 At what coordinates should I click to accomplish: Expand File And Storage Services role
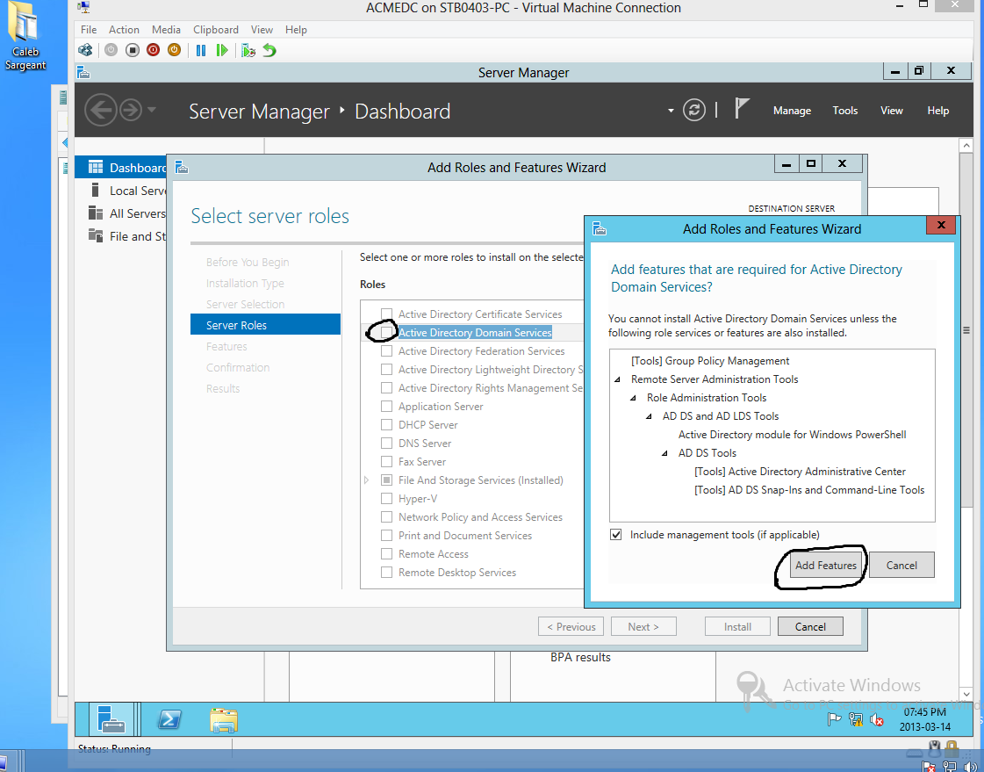[367, 480]
